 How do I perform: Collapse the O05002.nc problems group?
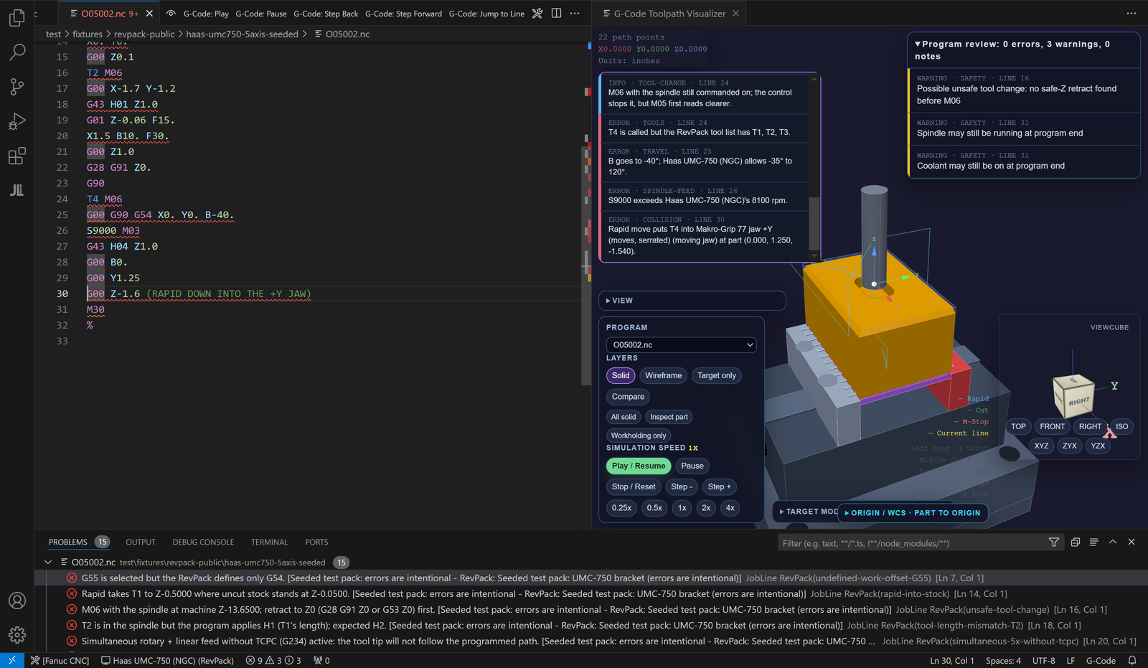pos(48,563)
